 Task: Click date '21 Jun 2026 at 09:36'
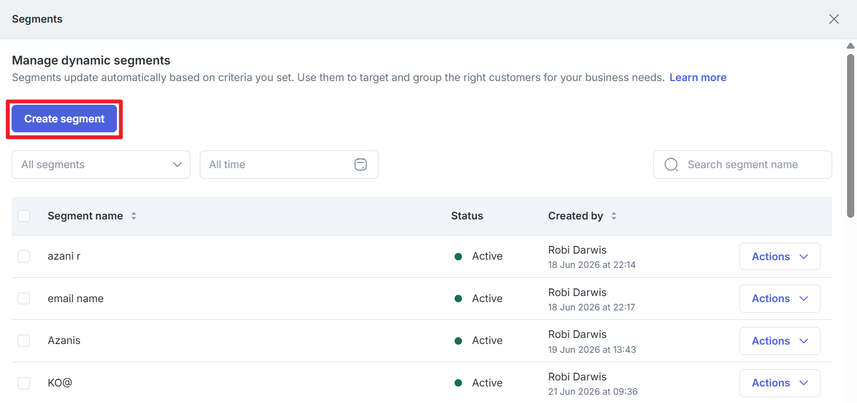(592, 391)
